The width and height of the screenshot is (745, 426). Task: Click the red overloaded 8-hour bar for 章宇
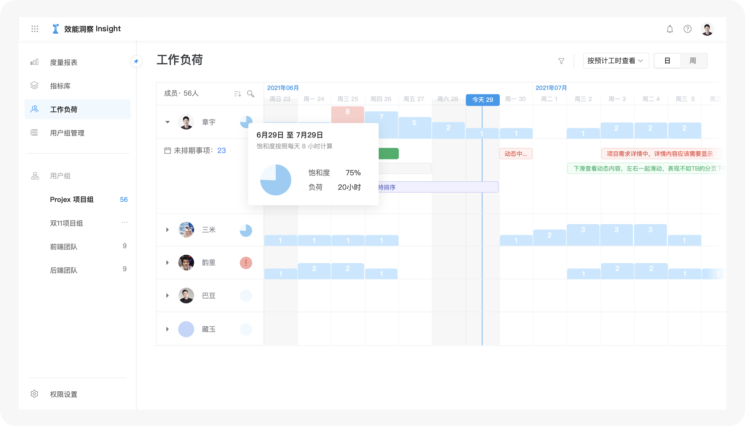(x=347, y=115)
